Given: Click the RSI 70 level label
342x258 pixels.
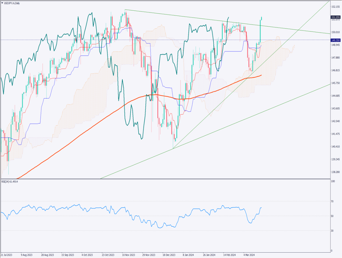Looking at the screenshot, I should [x=332, y=201].
